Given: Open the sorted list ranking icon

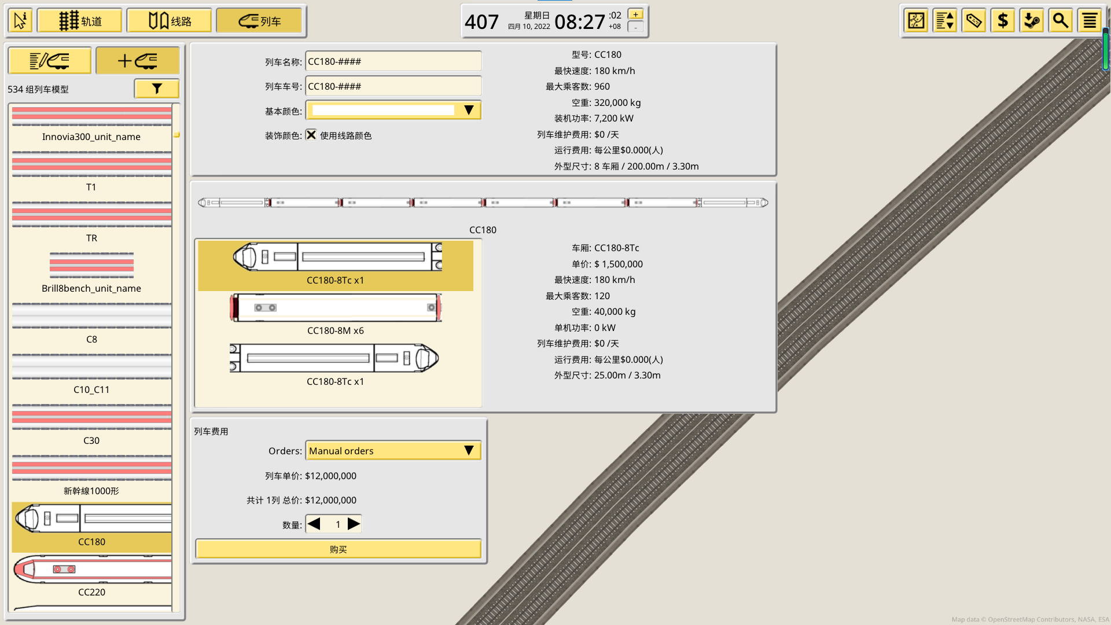Looking at the screenshot, I should (945, 21).
